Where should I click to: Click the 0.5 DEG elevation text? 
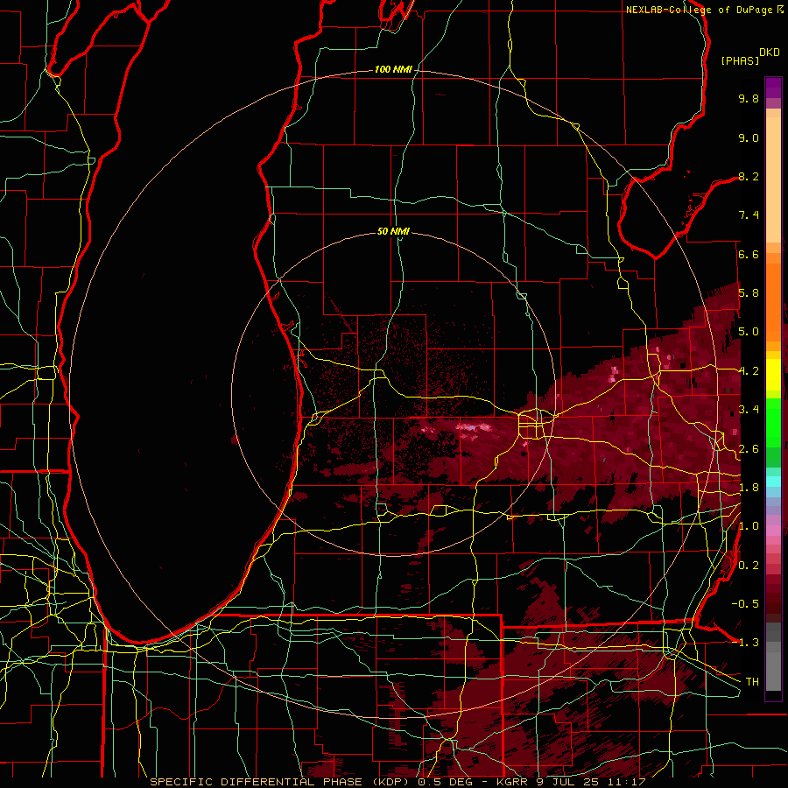click(x=445, y=782)
